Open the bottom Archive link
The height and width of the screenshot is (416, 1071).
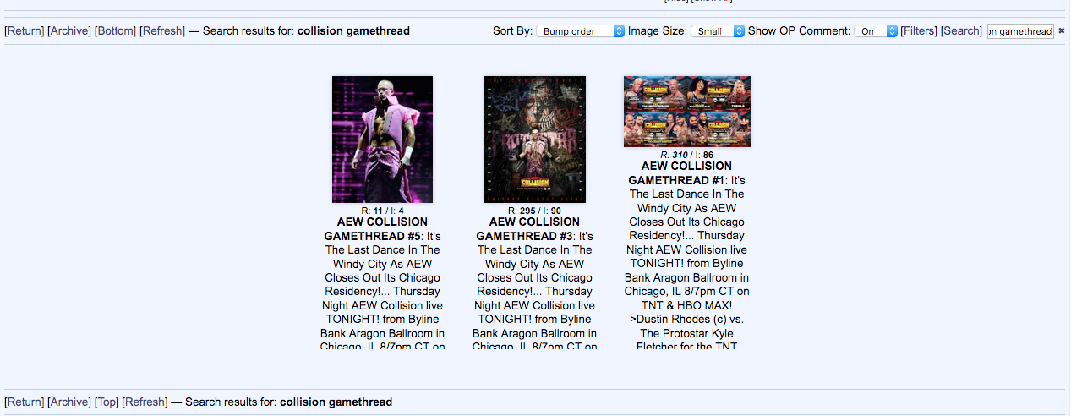[69, 402]
